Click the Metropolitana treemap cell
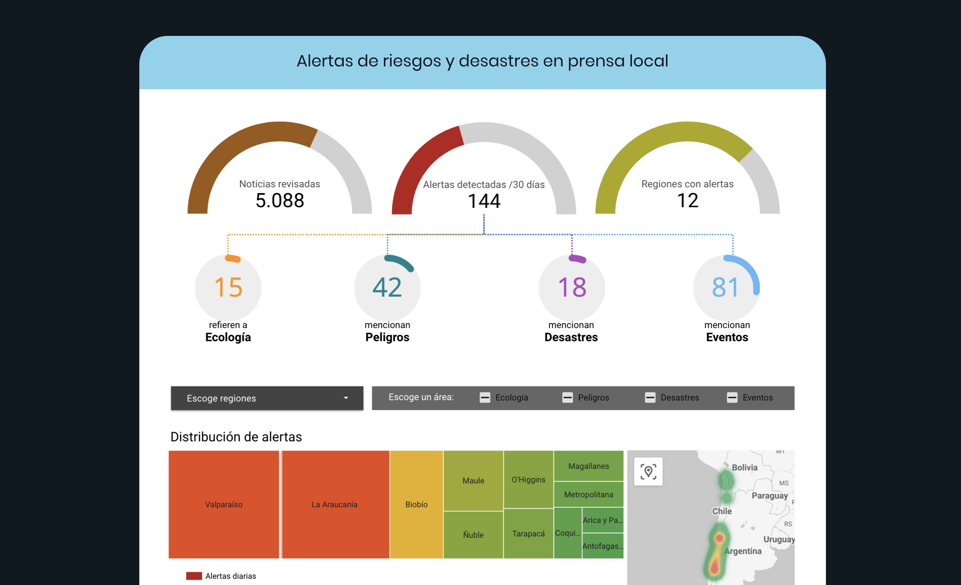The height and width of the screenshot is (585, 961). [x=589, y=494]
